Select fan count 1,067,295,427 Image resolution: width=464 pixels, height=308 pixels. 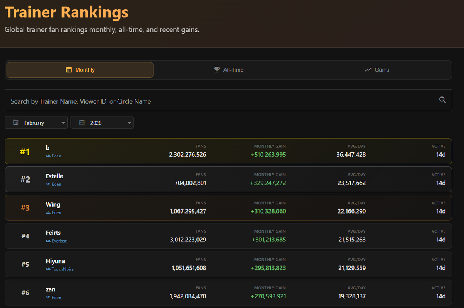tap(188, 211)
